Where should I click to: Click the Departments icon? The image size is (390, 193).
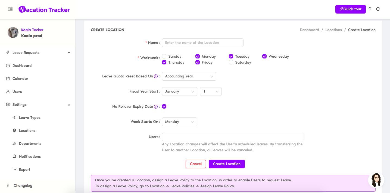(x=14, y=143)
